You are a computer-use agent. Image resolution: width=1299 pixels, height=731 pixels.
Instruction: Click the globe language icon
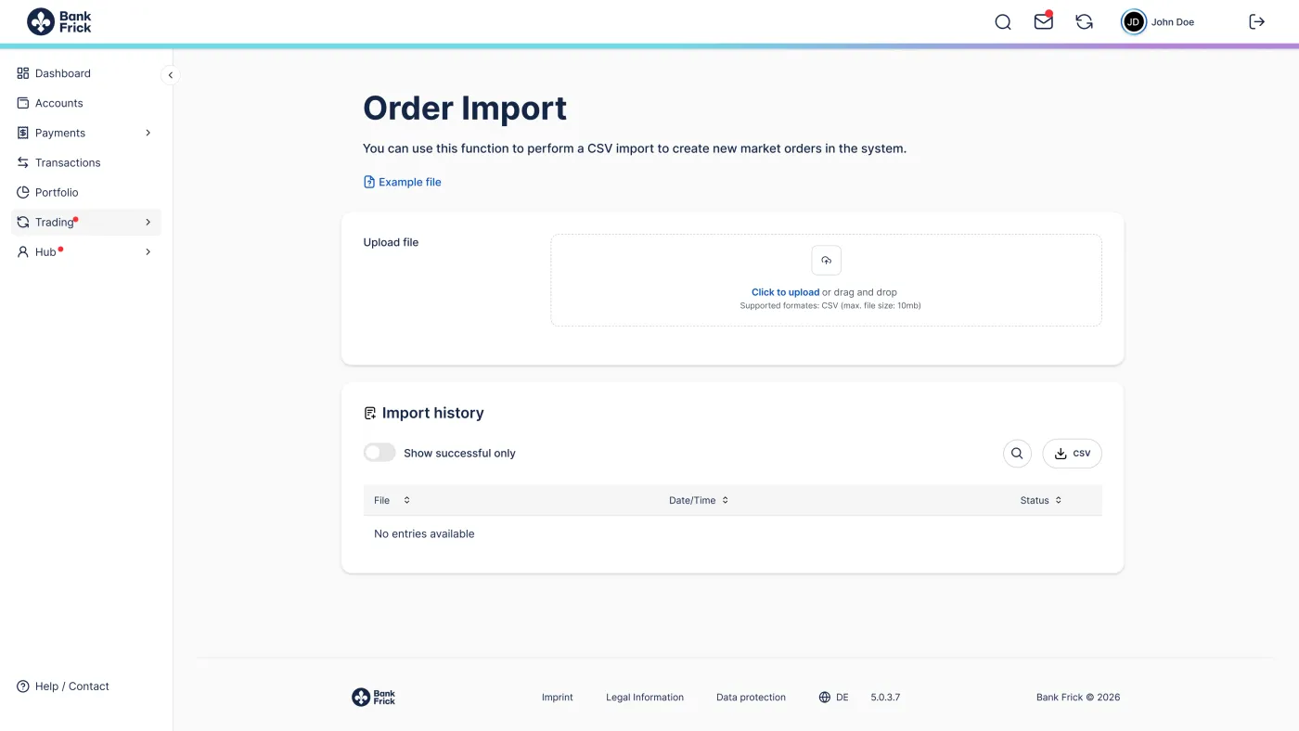(825, 698)
